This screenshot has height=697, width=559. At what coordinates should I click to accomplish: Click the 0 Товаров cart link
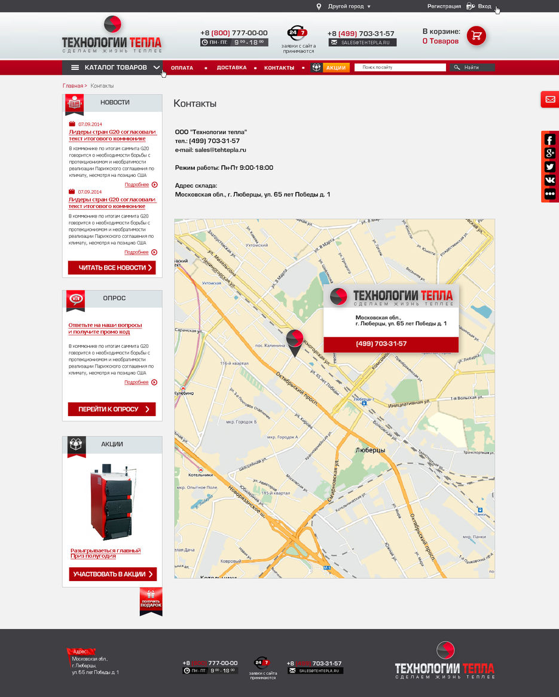[x=440, y=41]
